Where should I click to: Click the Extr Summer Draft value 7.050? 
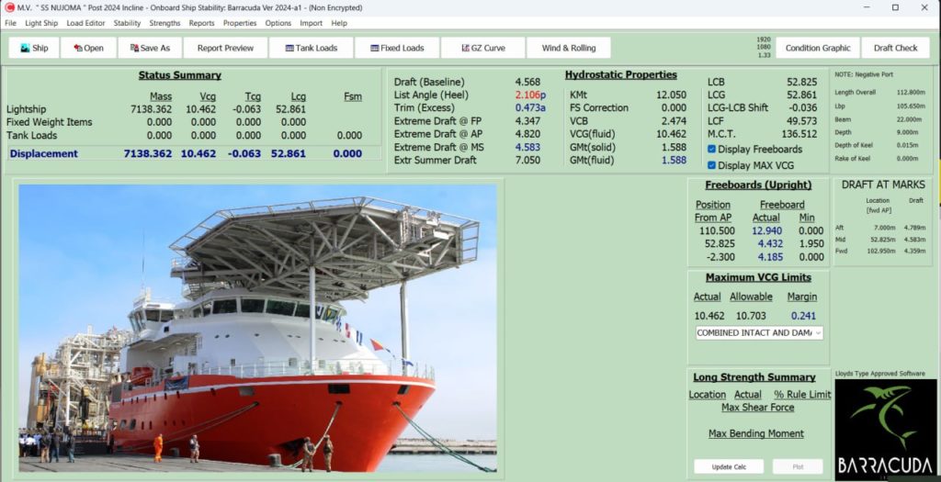click(527, 160)
